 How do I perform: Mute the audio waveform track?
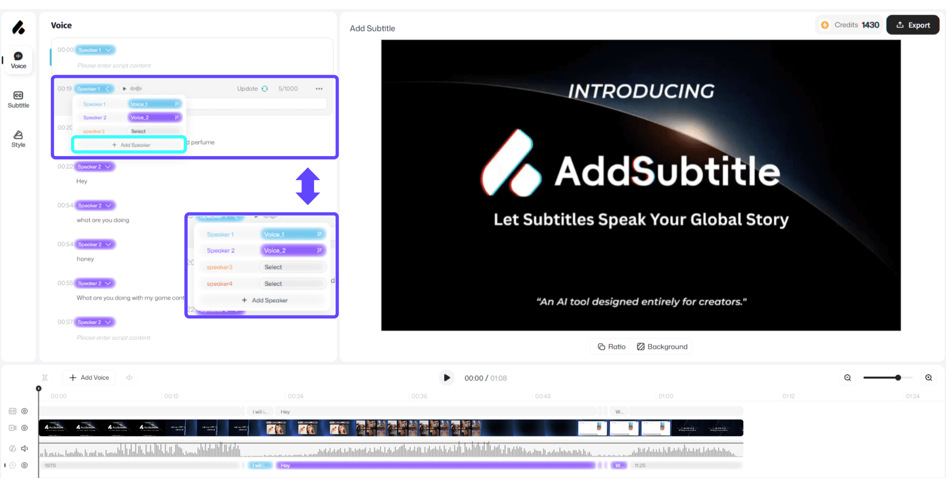click(25, 449)
